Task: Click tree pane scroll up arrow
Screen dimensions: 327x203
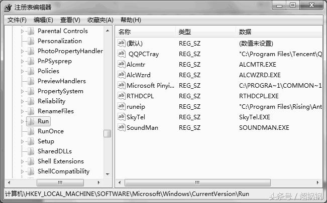Action: (107, 31)
